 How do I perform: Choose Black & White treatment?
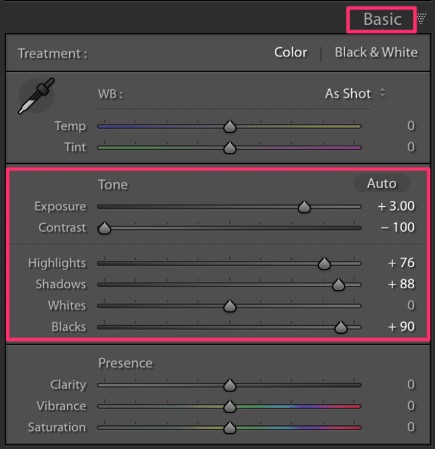(x=376, y=52)
